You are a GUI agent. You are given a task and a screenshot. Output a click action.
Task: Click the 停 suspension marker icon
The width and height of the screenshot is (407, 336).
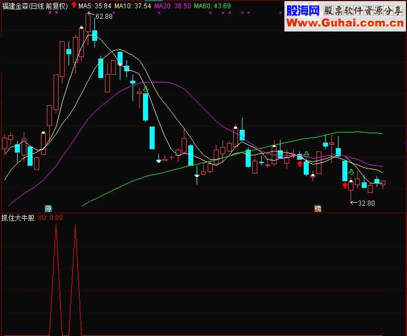point(48,208)
